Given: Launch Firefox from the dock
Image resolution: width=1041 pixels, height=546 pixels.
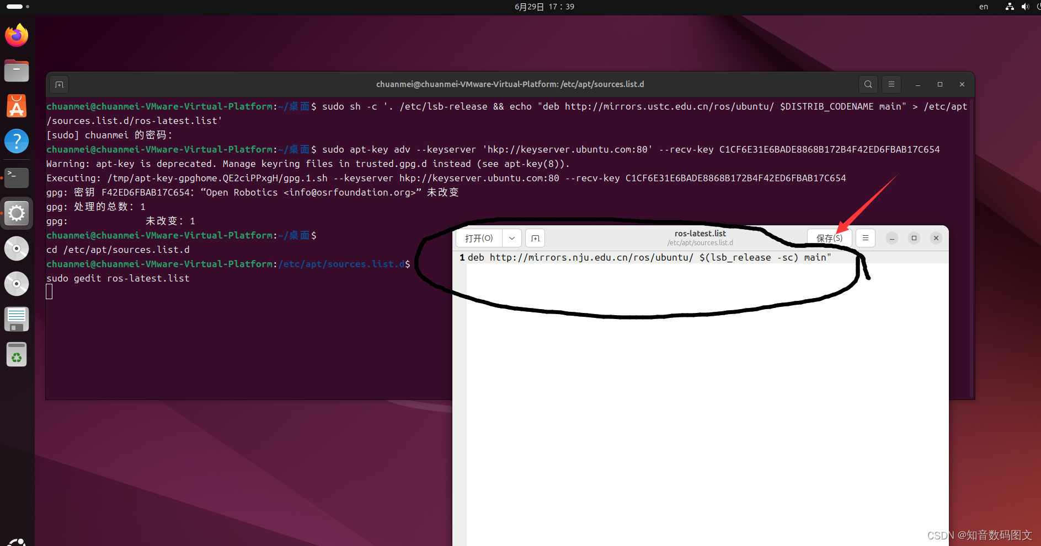Looking at the screenshot, I should coord(16,35).
